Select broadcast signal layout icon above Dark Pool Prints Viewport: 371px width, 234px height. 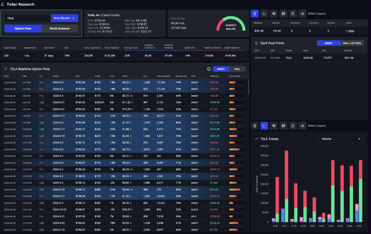(274, 14)
